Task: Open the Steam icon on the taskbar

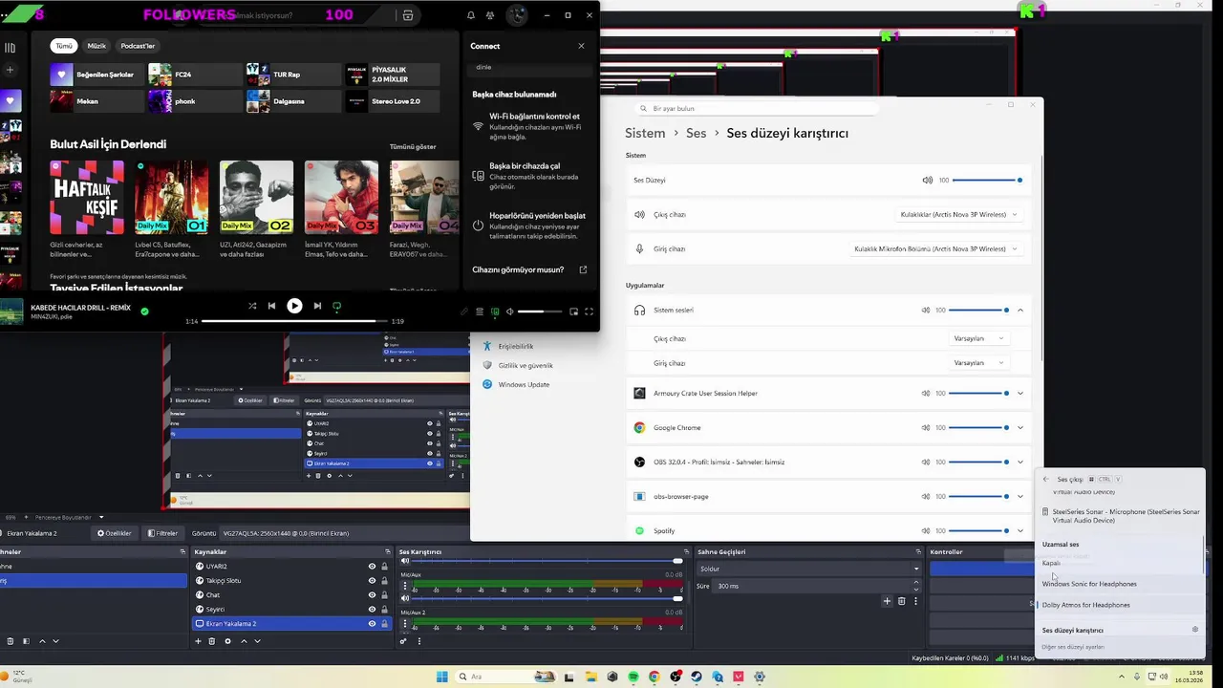Action: click(697, 677)
